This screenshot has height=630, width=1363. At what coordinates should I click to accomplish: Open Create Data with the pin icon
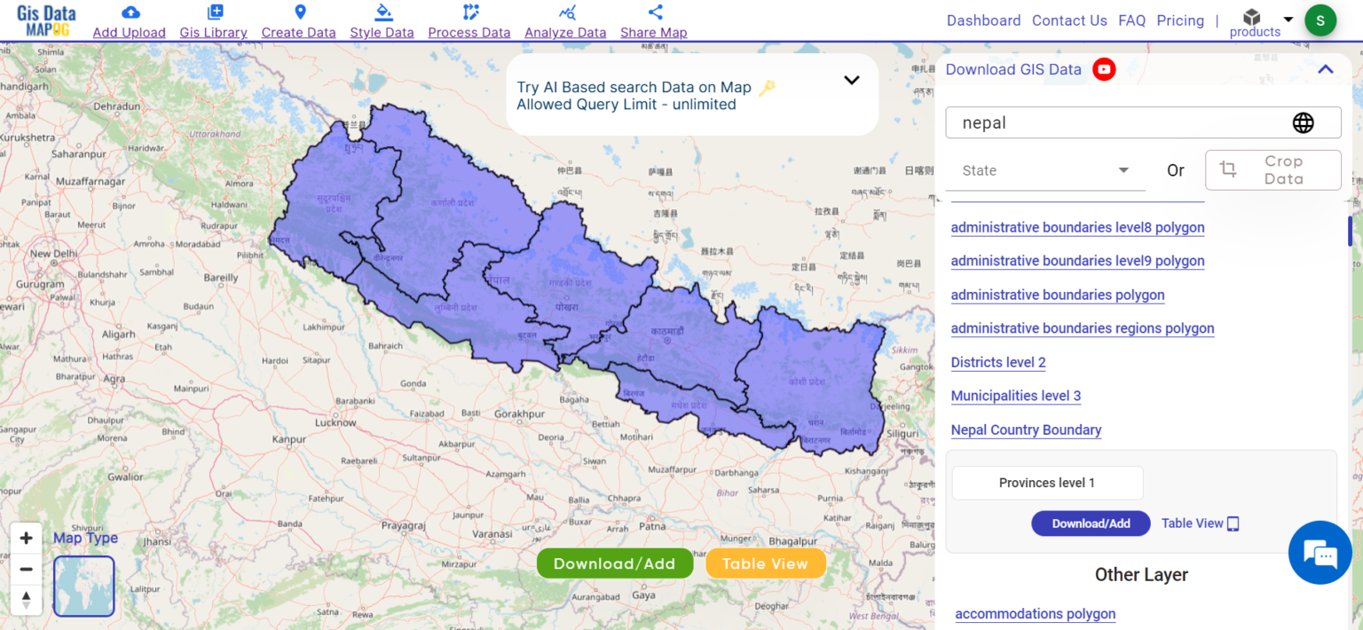pos(299,12)
